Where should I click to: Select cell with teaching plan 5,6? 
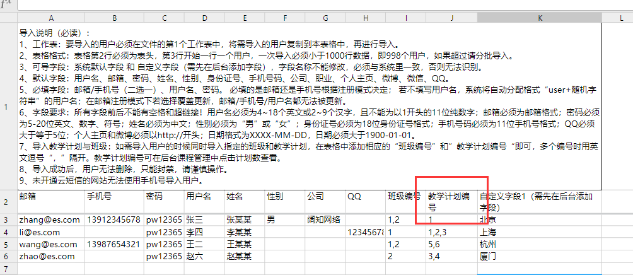(451, 245)
